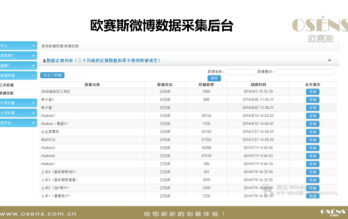Open data for the row with 668 records
Image resolution: width=348 pixels, height=219 pixels.
tap(313, 100)
